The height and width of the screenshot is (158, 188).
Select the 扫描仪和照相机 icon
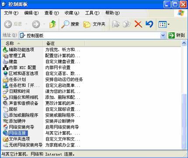pos(6,98)
